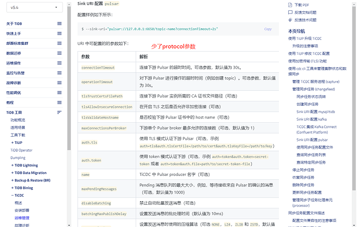Jump to 使用同步任务配置文件
Screen dimensions: 357x227
click(315, 148)
